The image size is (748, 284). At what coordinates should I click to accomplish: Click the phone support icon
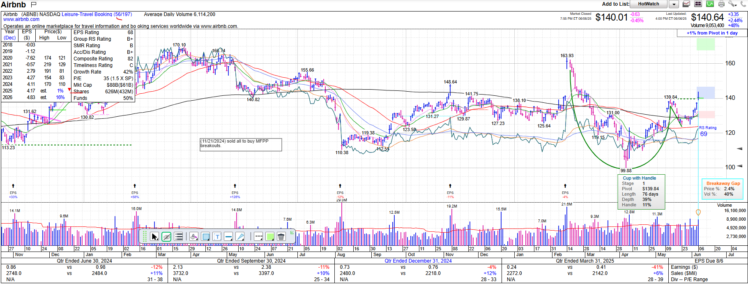pyautogui.click(x=743, y=4)
